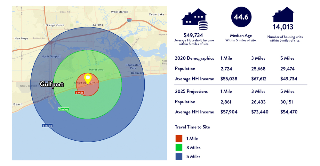The width and height of the screenshot is (320, 166).
Task: Click the Handsboro map label
Action: (x=96, y=70)
